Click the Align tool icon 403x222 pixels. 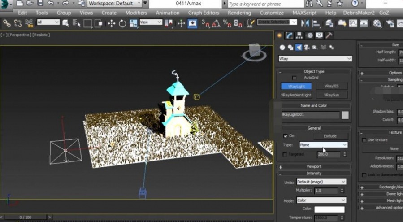click(x=316, y=23)
